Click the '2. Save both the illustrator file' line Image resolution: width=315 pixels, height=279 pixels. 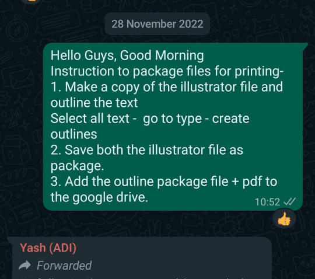[x=147, y=150]
